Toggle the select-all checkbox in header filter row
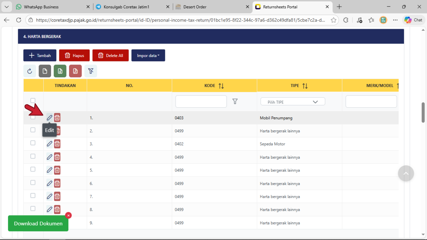Viewport: 427px width, 240px height. coord(33,101)
